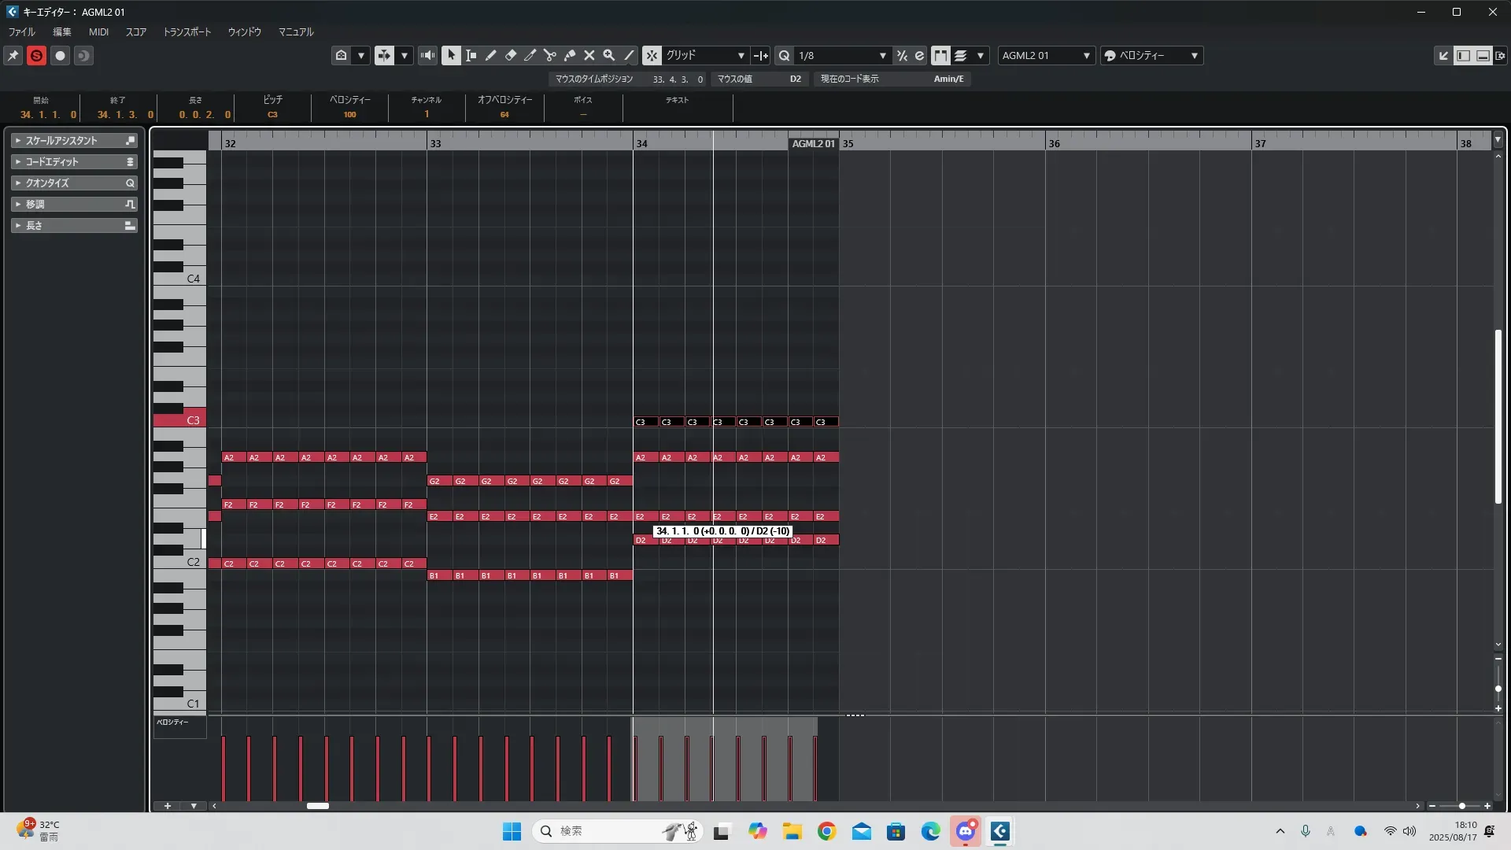
Task: Toggle Auto-Scroll button in toolbar
Action: tap(384, 55)
